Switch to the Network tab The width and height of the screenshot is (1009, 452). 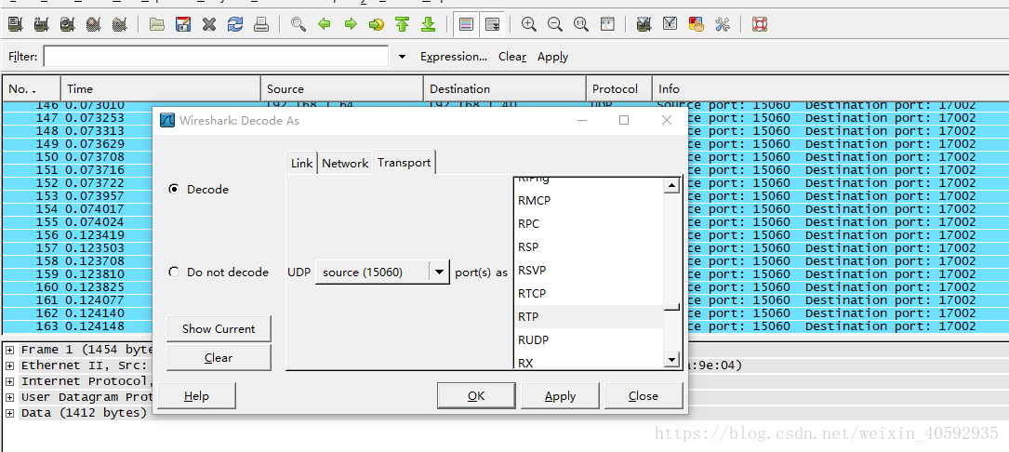[x=346, y=163]
